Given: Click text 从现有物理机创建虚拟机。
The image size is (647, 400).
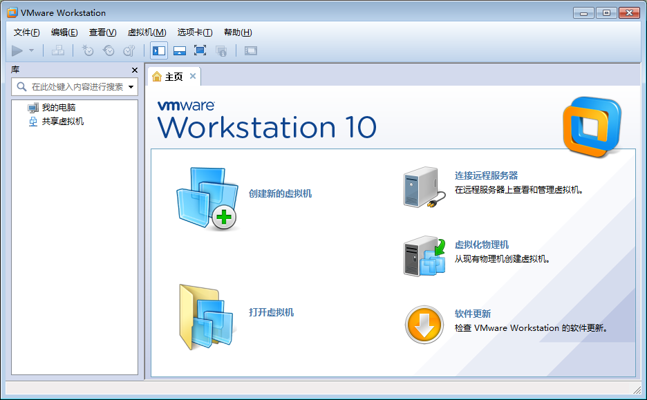Looking at the screenshot, I should (502, 259).
